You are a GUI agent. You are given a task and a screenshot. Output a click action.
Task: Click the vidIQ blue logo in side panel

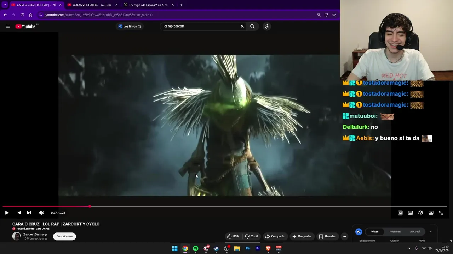click(x=359, y=232)
